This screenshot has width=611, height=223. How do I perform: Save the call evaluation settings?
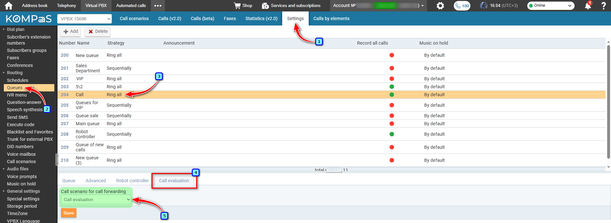(x=69, y=213)
